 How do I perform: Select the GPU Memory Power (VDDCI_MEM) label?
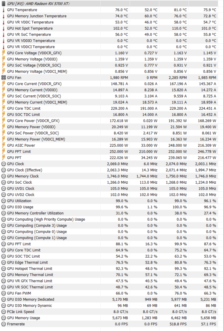click(x=36, y=139)
